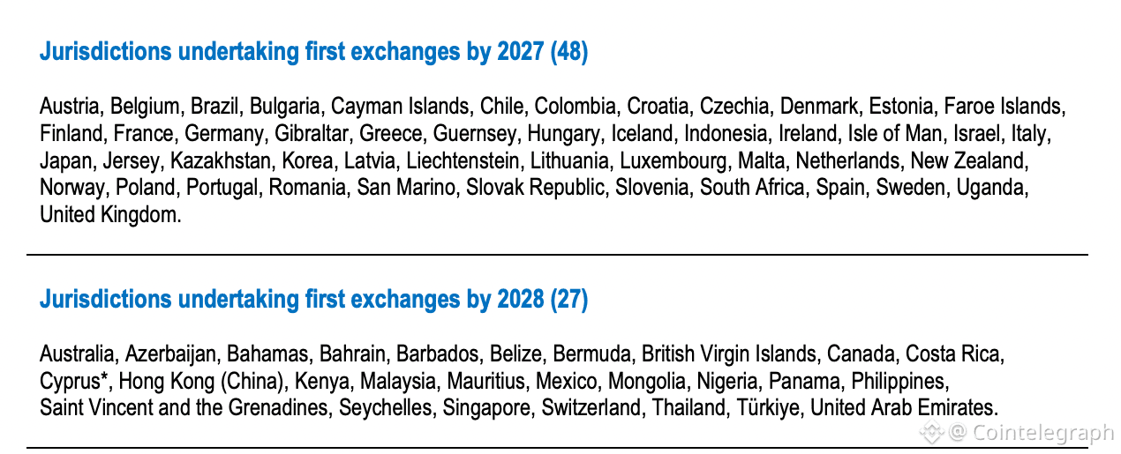Image resolution: width=1121 pixels, height=454 pixels.
Task: Click the 2028 first exchanges heading
Action: (313, 300)
